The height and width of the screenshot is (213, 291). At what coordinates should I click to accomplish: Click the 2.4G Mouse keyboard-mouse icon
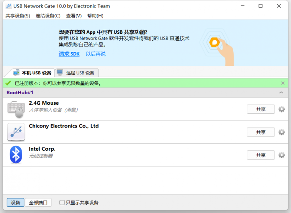[x=16, y=109]
